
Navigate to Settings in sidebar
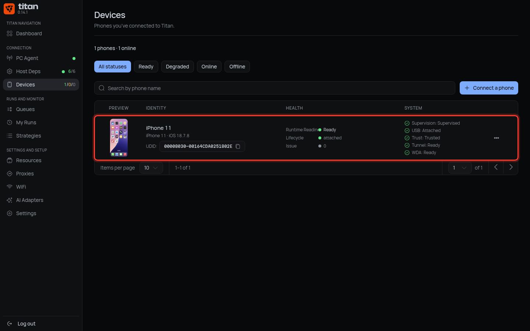click(x=41, y=213)
